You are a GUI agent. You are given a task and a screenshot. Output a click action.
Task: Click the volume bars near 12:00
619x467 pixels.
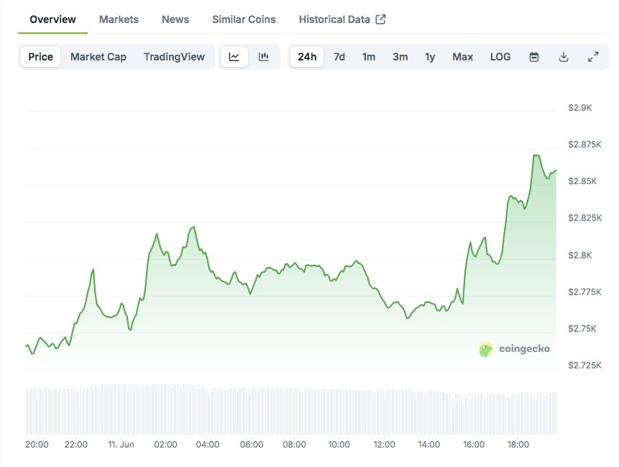coord(385,413)
